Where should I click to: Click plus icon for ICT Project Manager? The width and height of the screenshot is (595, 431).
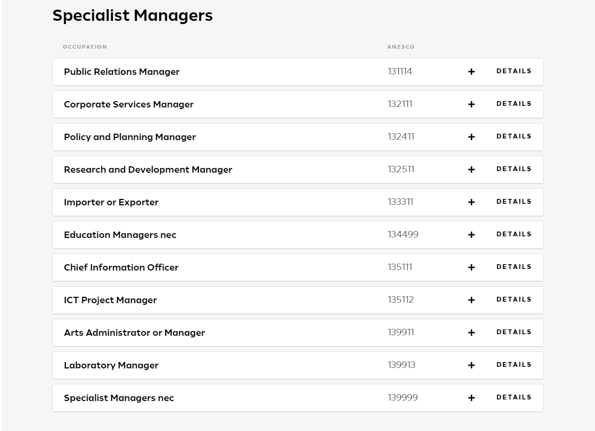pyautogui.click(x=472, y=301)
